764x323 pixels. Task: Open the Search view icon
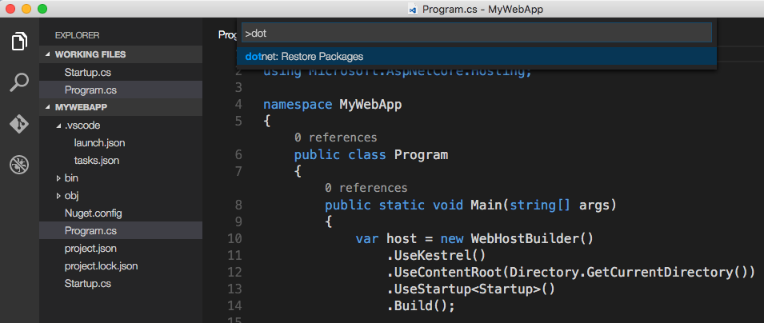click(19, 82)
